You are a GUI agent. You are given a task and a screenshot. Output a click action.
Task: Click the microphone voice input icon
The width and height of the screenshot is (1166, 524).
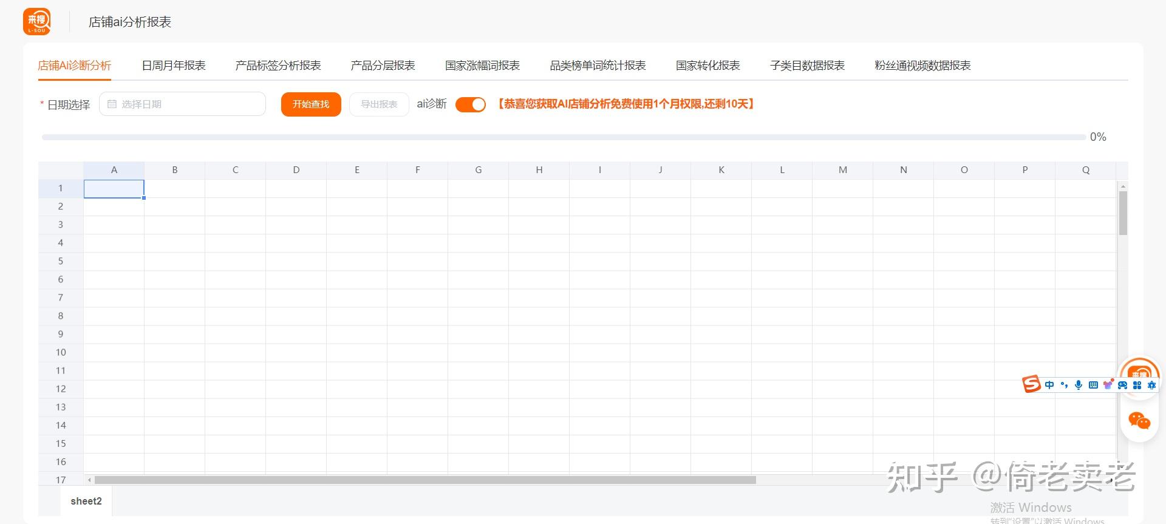pos(1079,385)
